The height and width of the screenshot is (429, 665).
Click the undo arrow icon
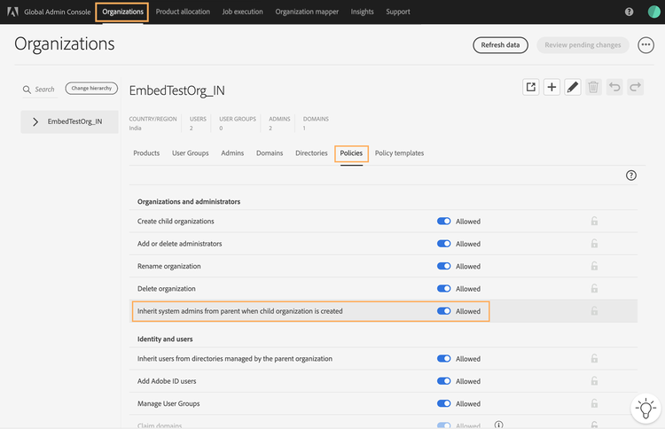(614, 87)
